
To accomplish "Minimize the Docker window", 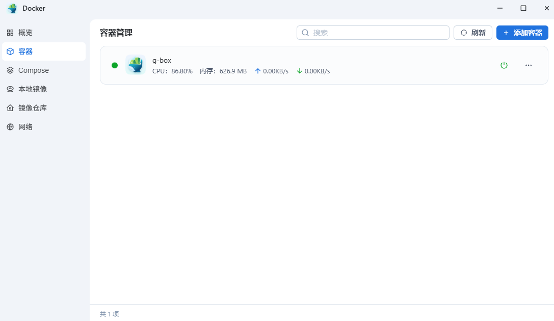I will (x=499, y=8).
